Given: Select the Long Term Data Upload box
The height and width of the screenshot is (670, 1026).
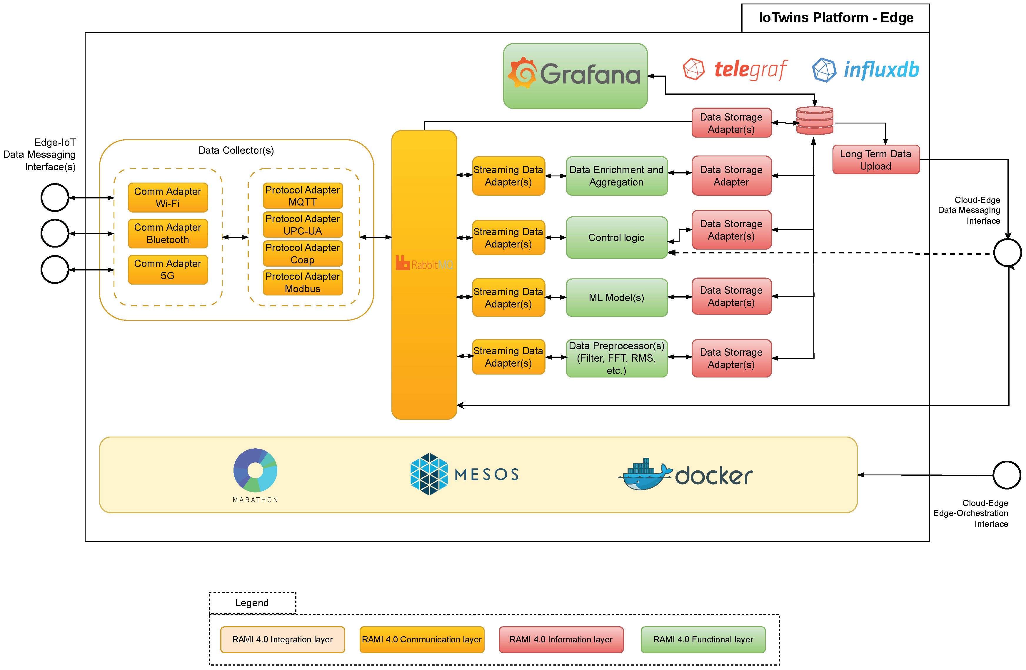Looking at the screenshot, I should pyautogui.click(x=875, y=159).
